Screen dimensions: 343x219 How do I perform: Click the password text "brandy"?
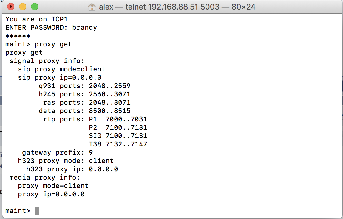pyautogui.click(x=84, y=28)
